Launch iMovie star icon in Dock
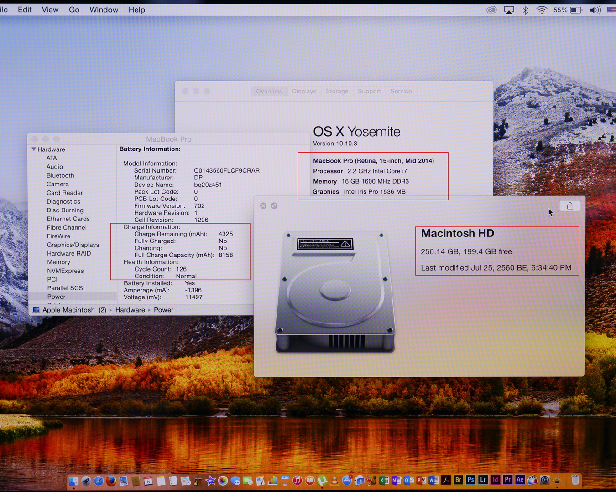616x492 pixels. click(210, 481)
